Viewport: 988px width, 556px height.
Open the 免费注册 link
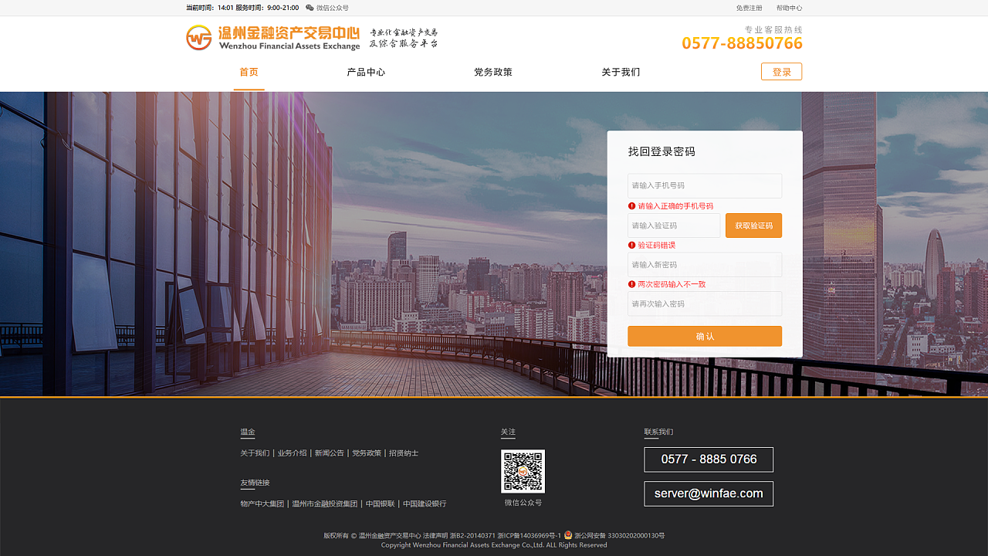point(748,8)
